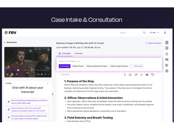Select Witness Impeachment Flags prompt
174x130 pixels.
[97, 66]
